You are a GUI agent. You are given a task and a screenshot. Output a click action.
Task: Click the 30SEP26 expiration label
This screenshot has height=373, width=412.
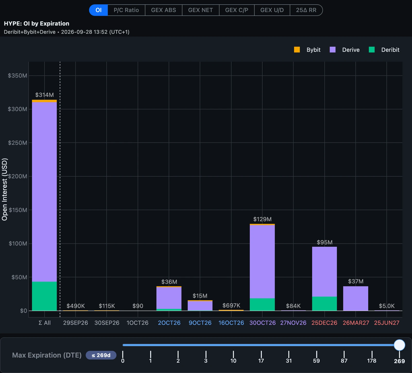(x=107, y=323)
